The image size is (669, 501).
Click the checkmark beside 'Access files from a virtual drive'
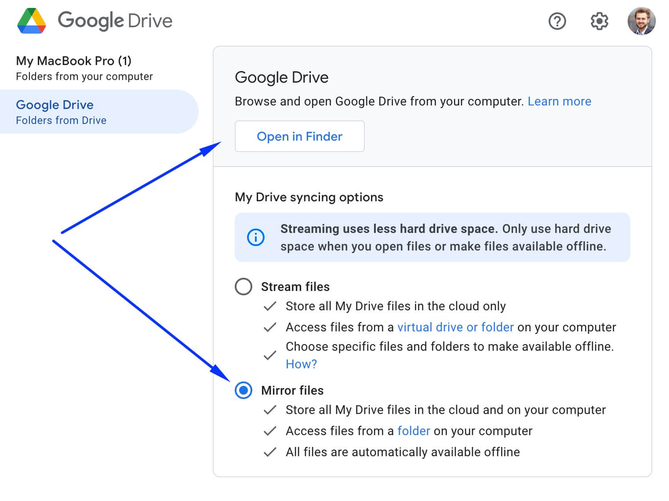point(270,327)
